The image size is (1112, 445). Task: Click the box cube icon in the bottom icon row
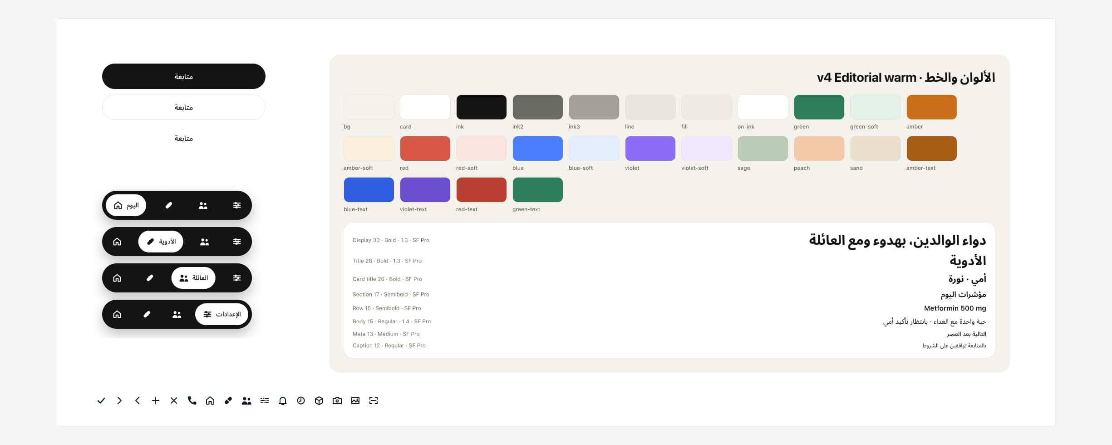[x=319, y=400]
